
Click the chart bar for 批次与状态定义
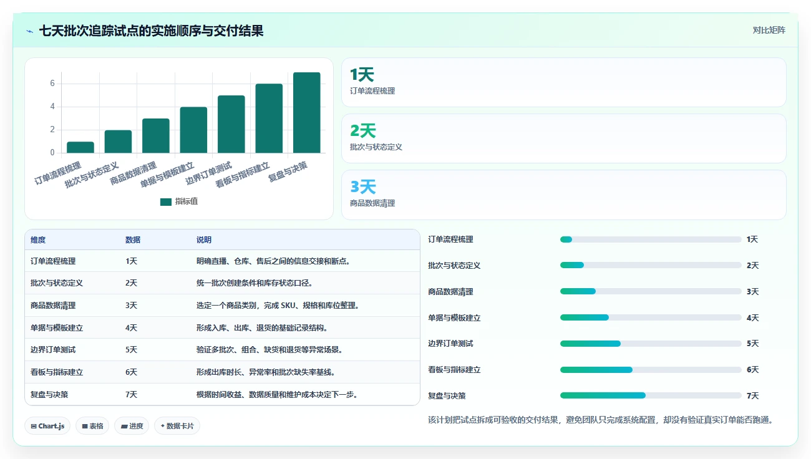pos(118,142)
